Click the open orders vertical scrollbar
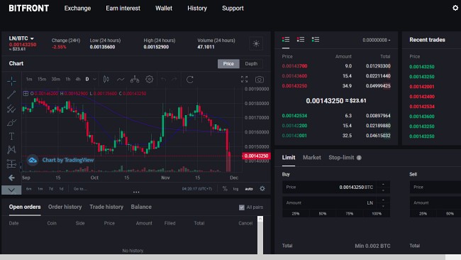The width and height of the screenshot is (461, 260). click(260, 235)
